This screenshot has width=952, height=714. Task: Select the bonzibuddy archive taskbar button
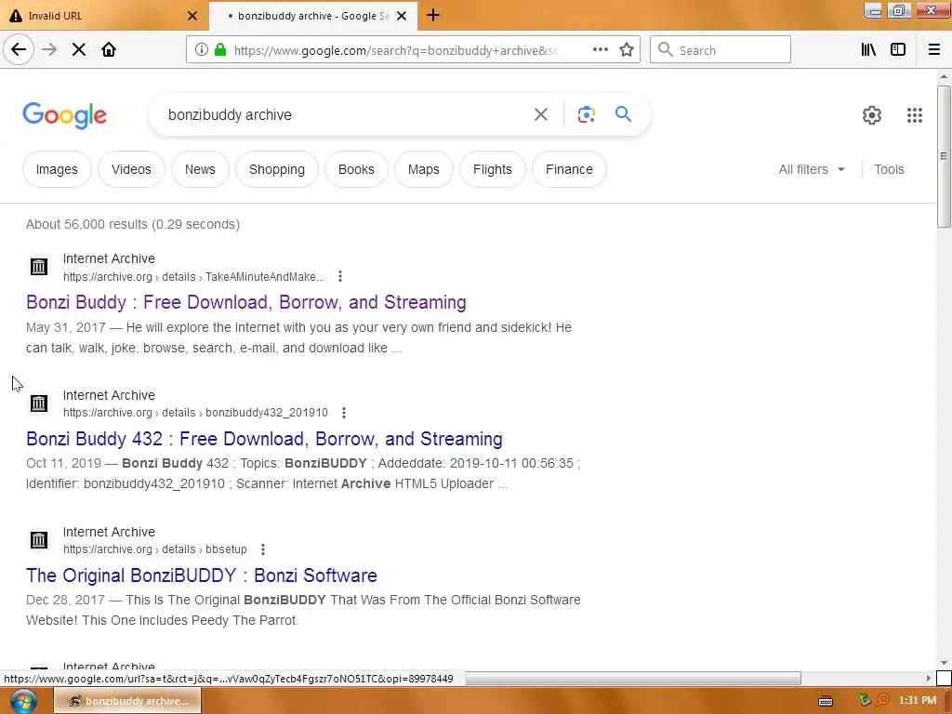pos(128,701)
